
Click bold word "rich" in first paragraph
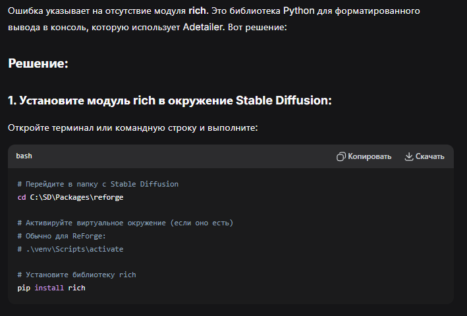pos(198,12)
